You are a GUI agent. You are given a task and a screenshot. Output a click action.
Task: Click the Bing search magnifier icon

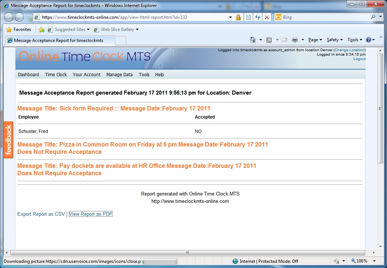(373, 17)
